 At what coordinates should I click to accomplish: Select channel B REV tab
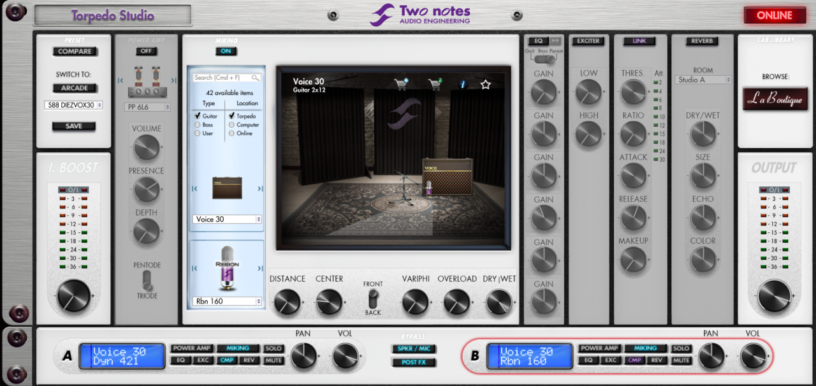657,360
